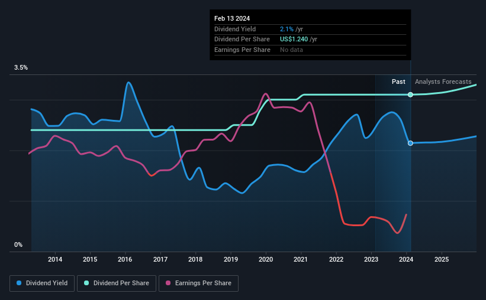Screen dimensions: 486x300
Task: Click the 2024 axis label
Action: pyautogui.click(x=406, y=259)
